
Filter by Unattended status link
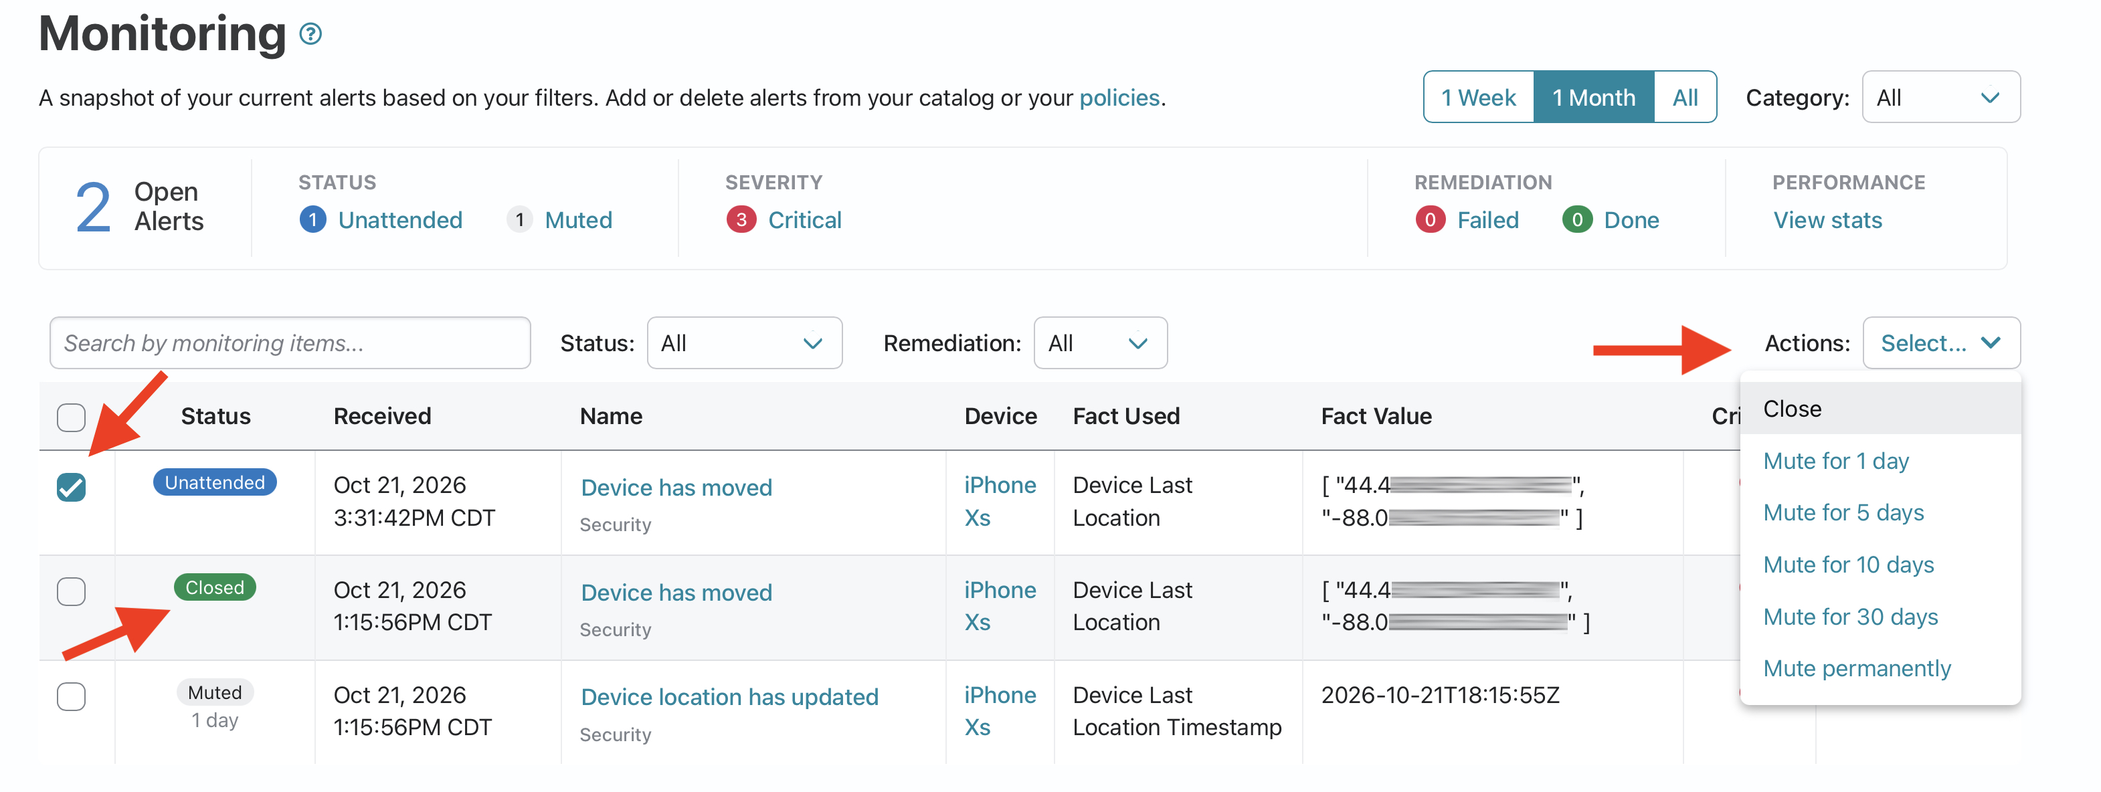(x=399, y=220)
